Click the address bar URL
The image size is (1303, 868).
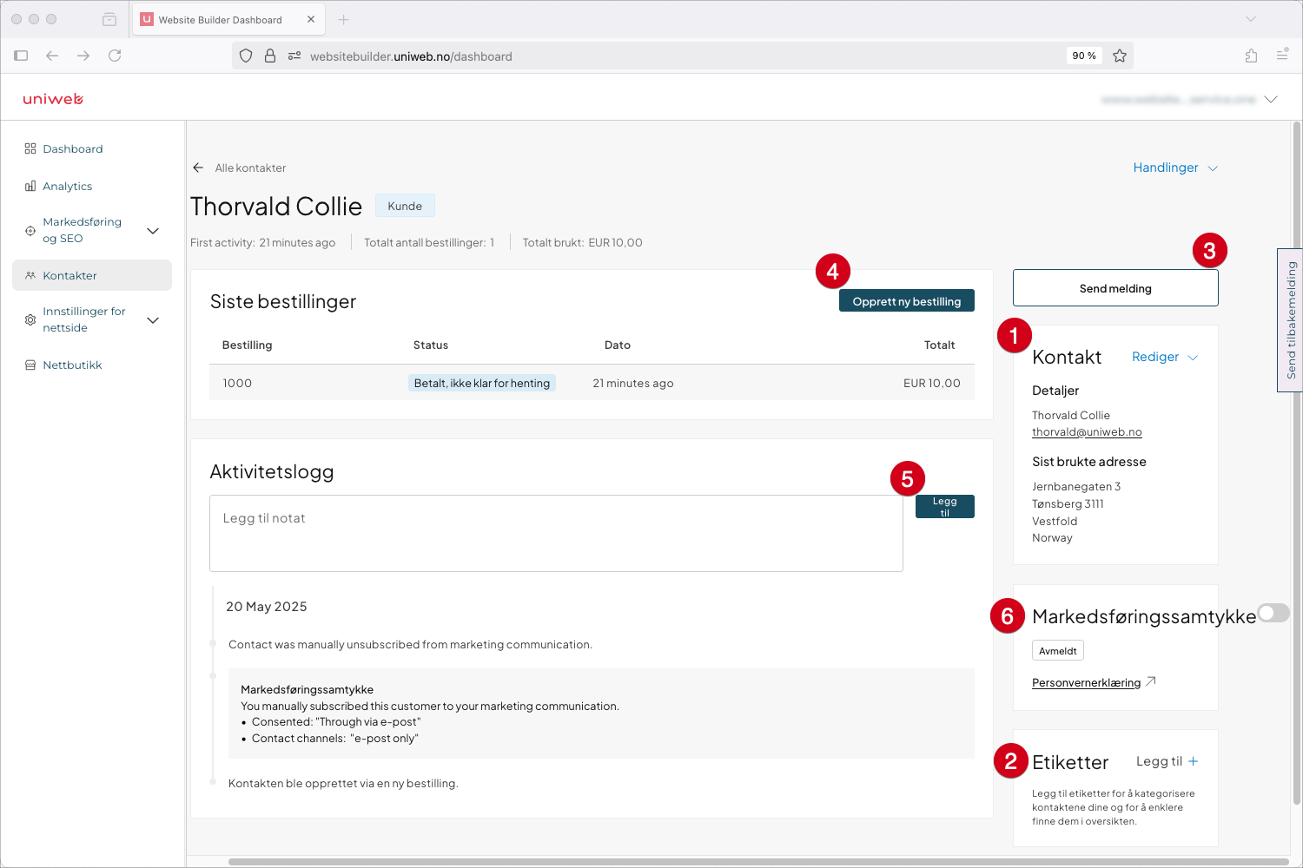[411, 56]
